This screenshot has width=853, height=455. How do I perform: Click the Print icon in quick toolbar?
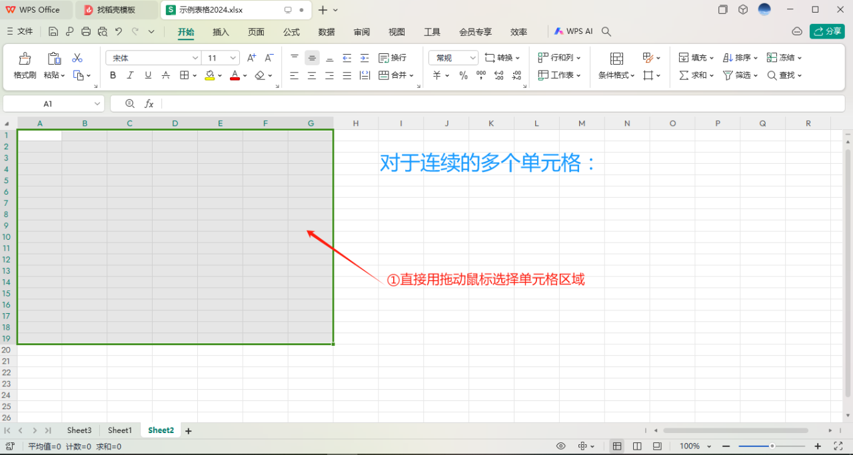click(86, 31)
